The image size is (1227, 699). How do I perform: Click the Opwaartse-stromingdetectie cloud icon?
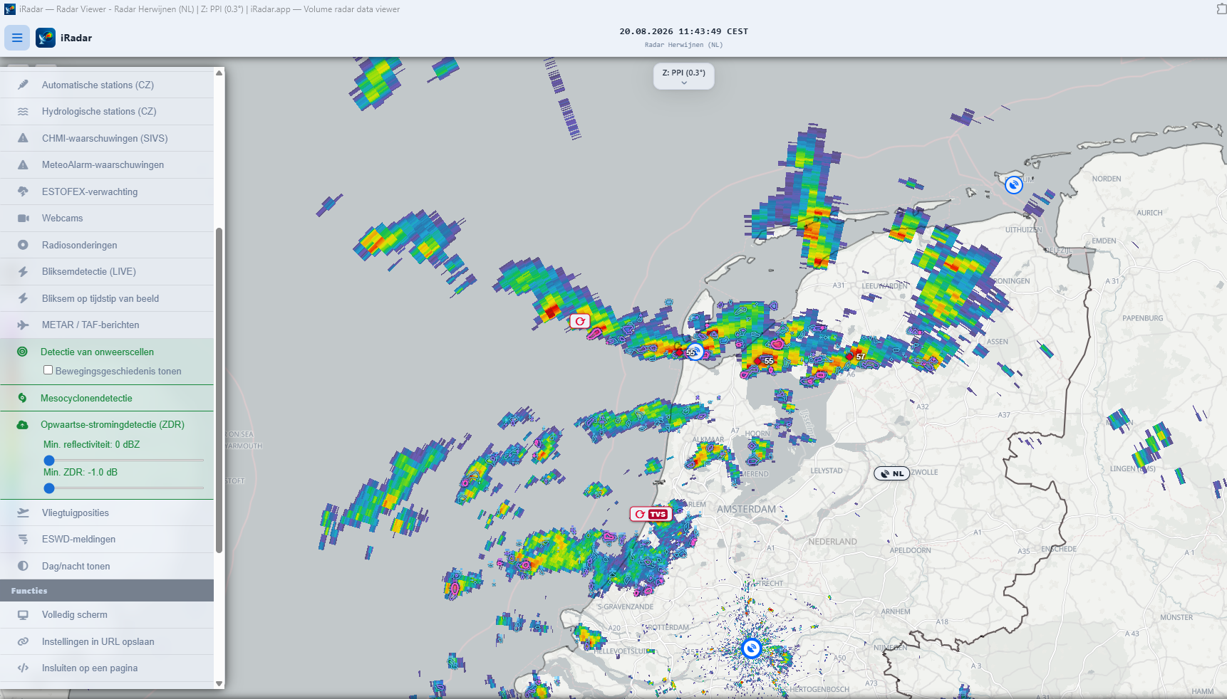23,425
